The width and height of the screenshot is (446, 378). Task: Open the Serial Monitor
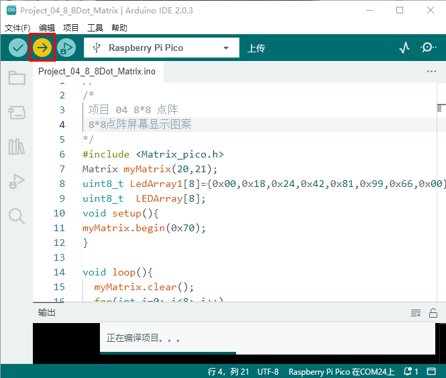(x=428, y=48)
